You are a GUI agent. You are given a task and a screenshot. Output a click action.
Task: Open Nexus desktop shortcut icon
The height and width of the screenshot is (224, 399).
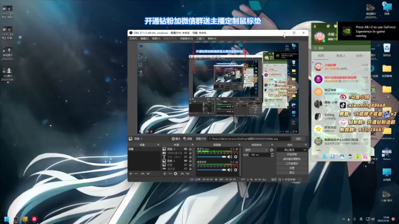pyautogui.click(x=387, y=154)
